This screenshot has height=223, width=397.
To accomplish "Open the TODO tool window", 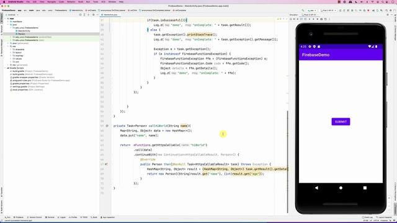I will click(84, 217).
